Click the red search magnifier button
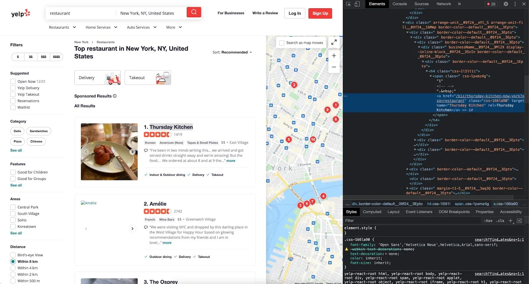The height and width of the screenshot is (284, 529). pyautogui.click(x=194, y=12)
